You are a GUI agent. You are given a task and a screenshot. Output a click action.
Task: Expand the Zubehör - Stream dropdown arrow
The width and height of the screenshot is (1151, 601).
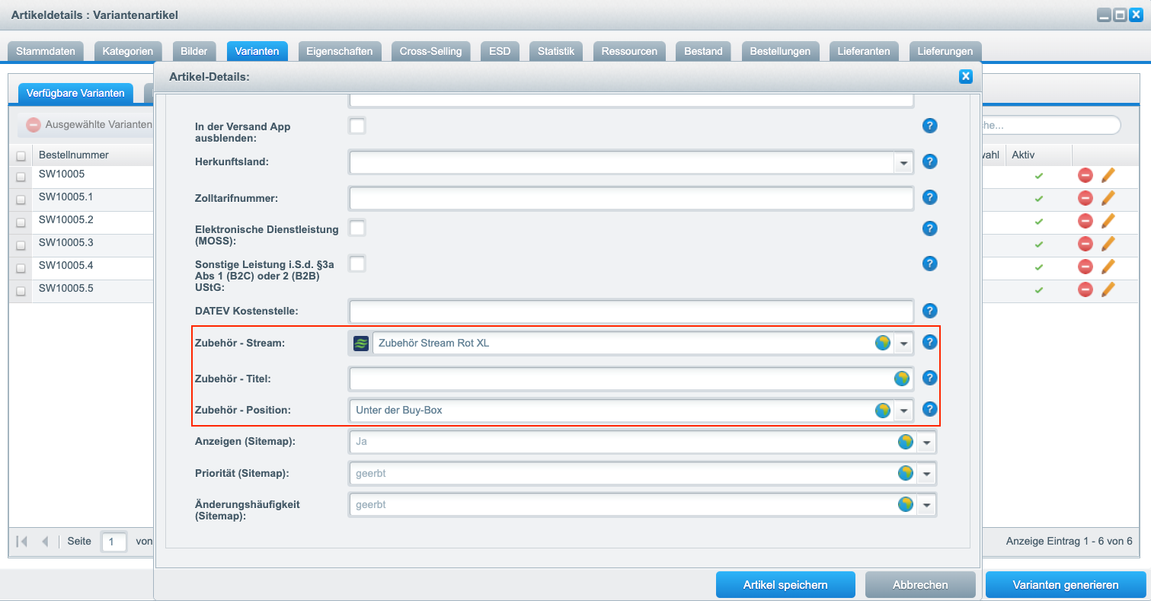[x=903, y=344]
